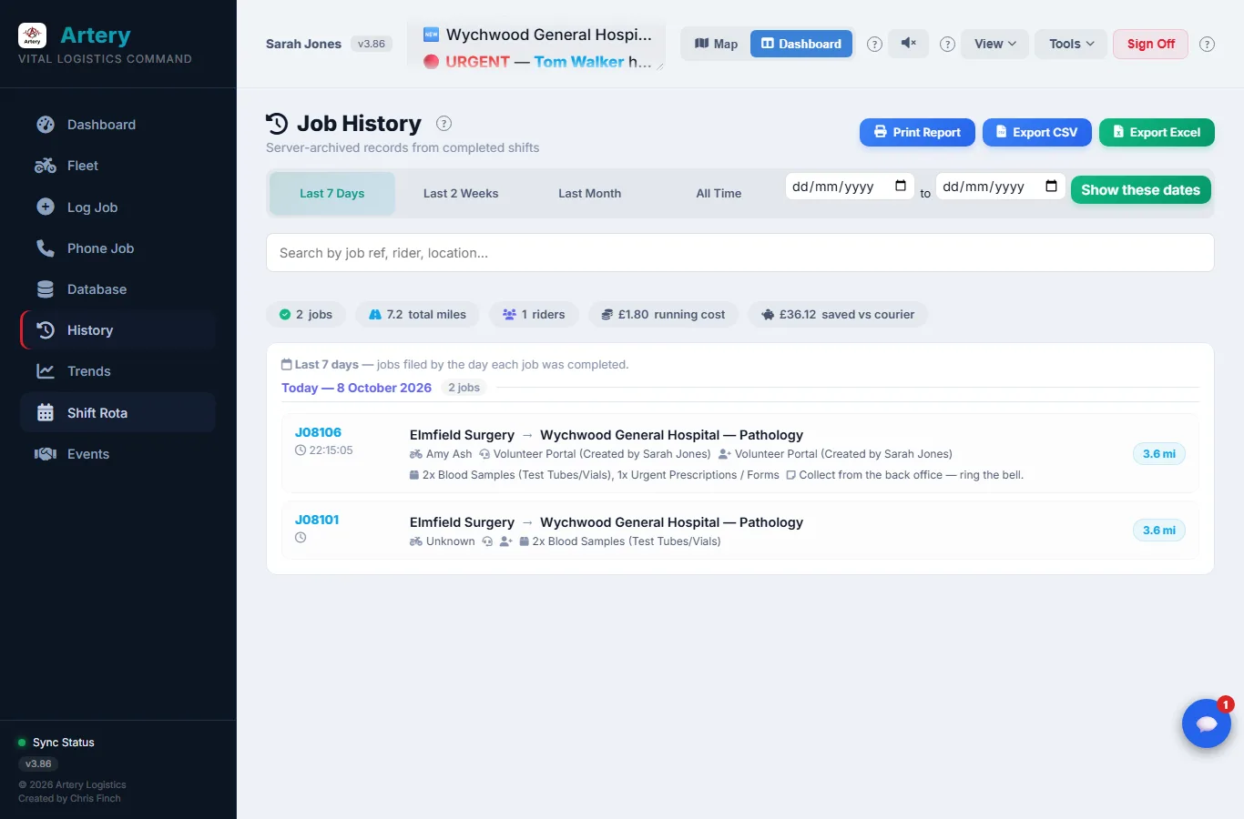
Task: Toggle the sound mute speaker icon
Action: click(909, 44)
